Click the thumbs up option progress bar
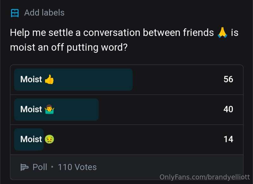 pos(73,79)
